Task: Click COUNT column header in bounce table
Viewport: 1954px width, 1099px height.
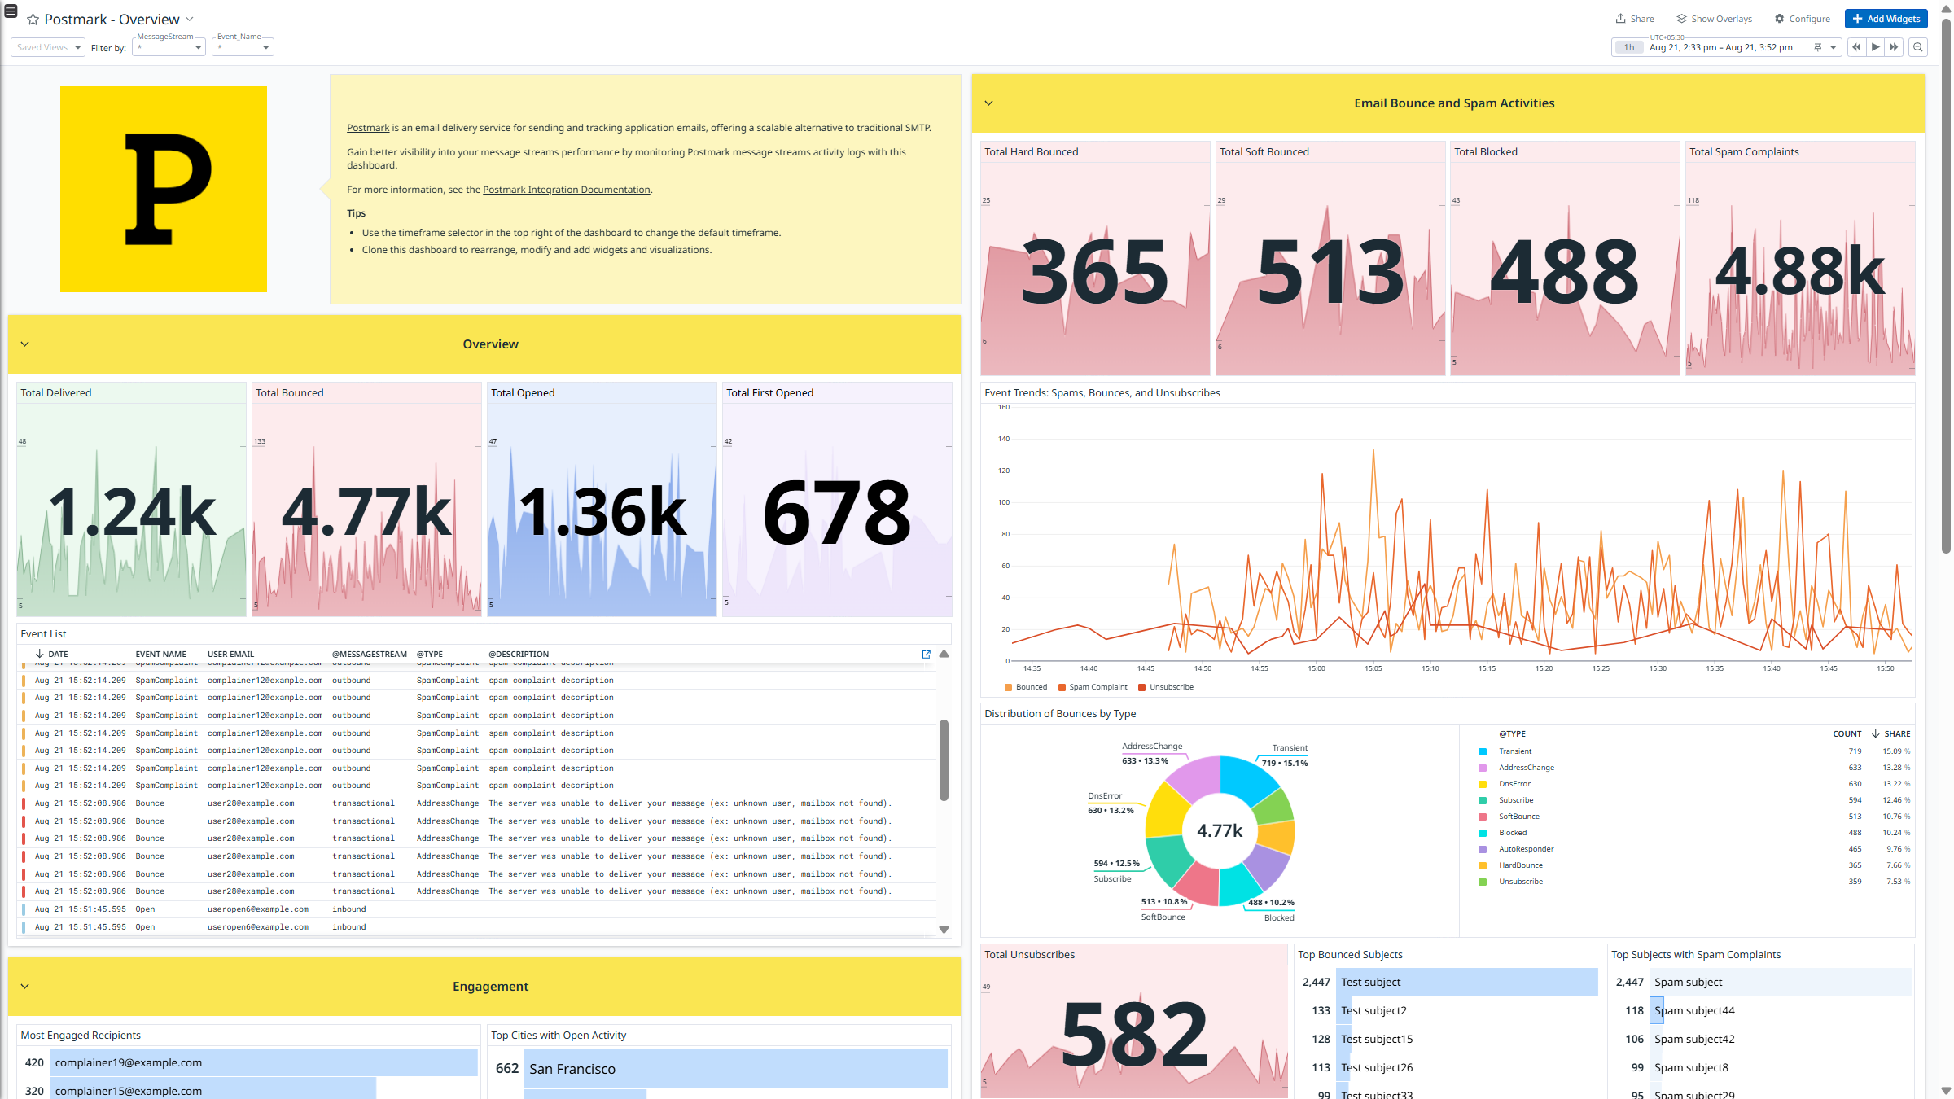Action: pos(1847,733)
